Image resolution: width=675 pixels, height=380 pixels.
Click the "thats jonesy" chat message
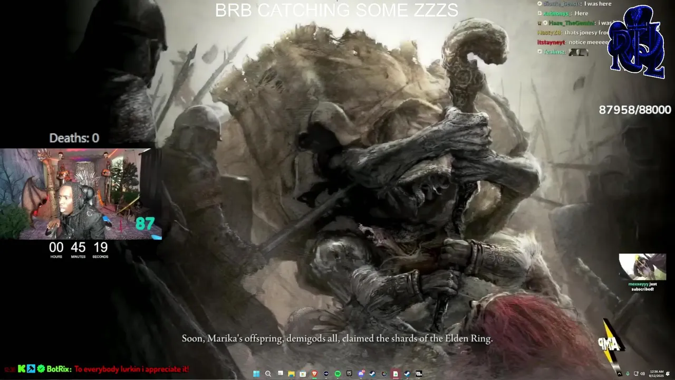click(x=587, y=32)
